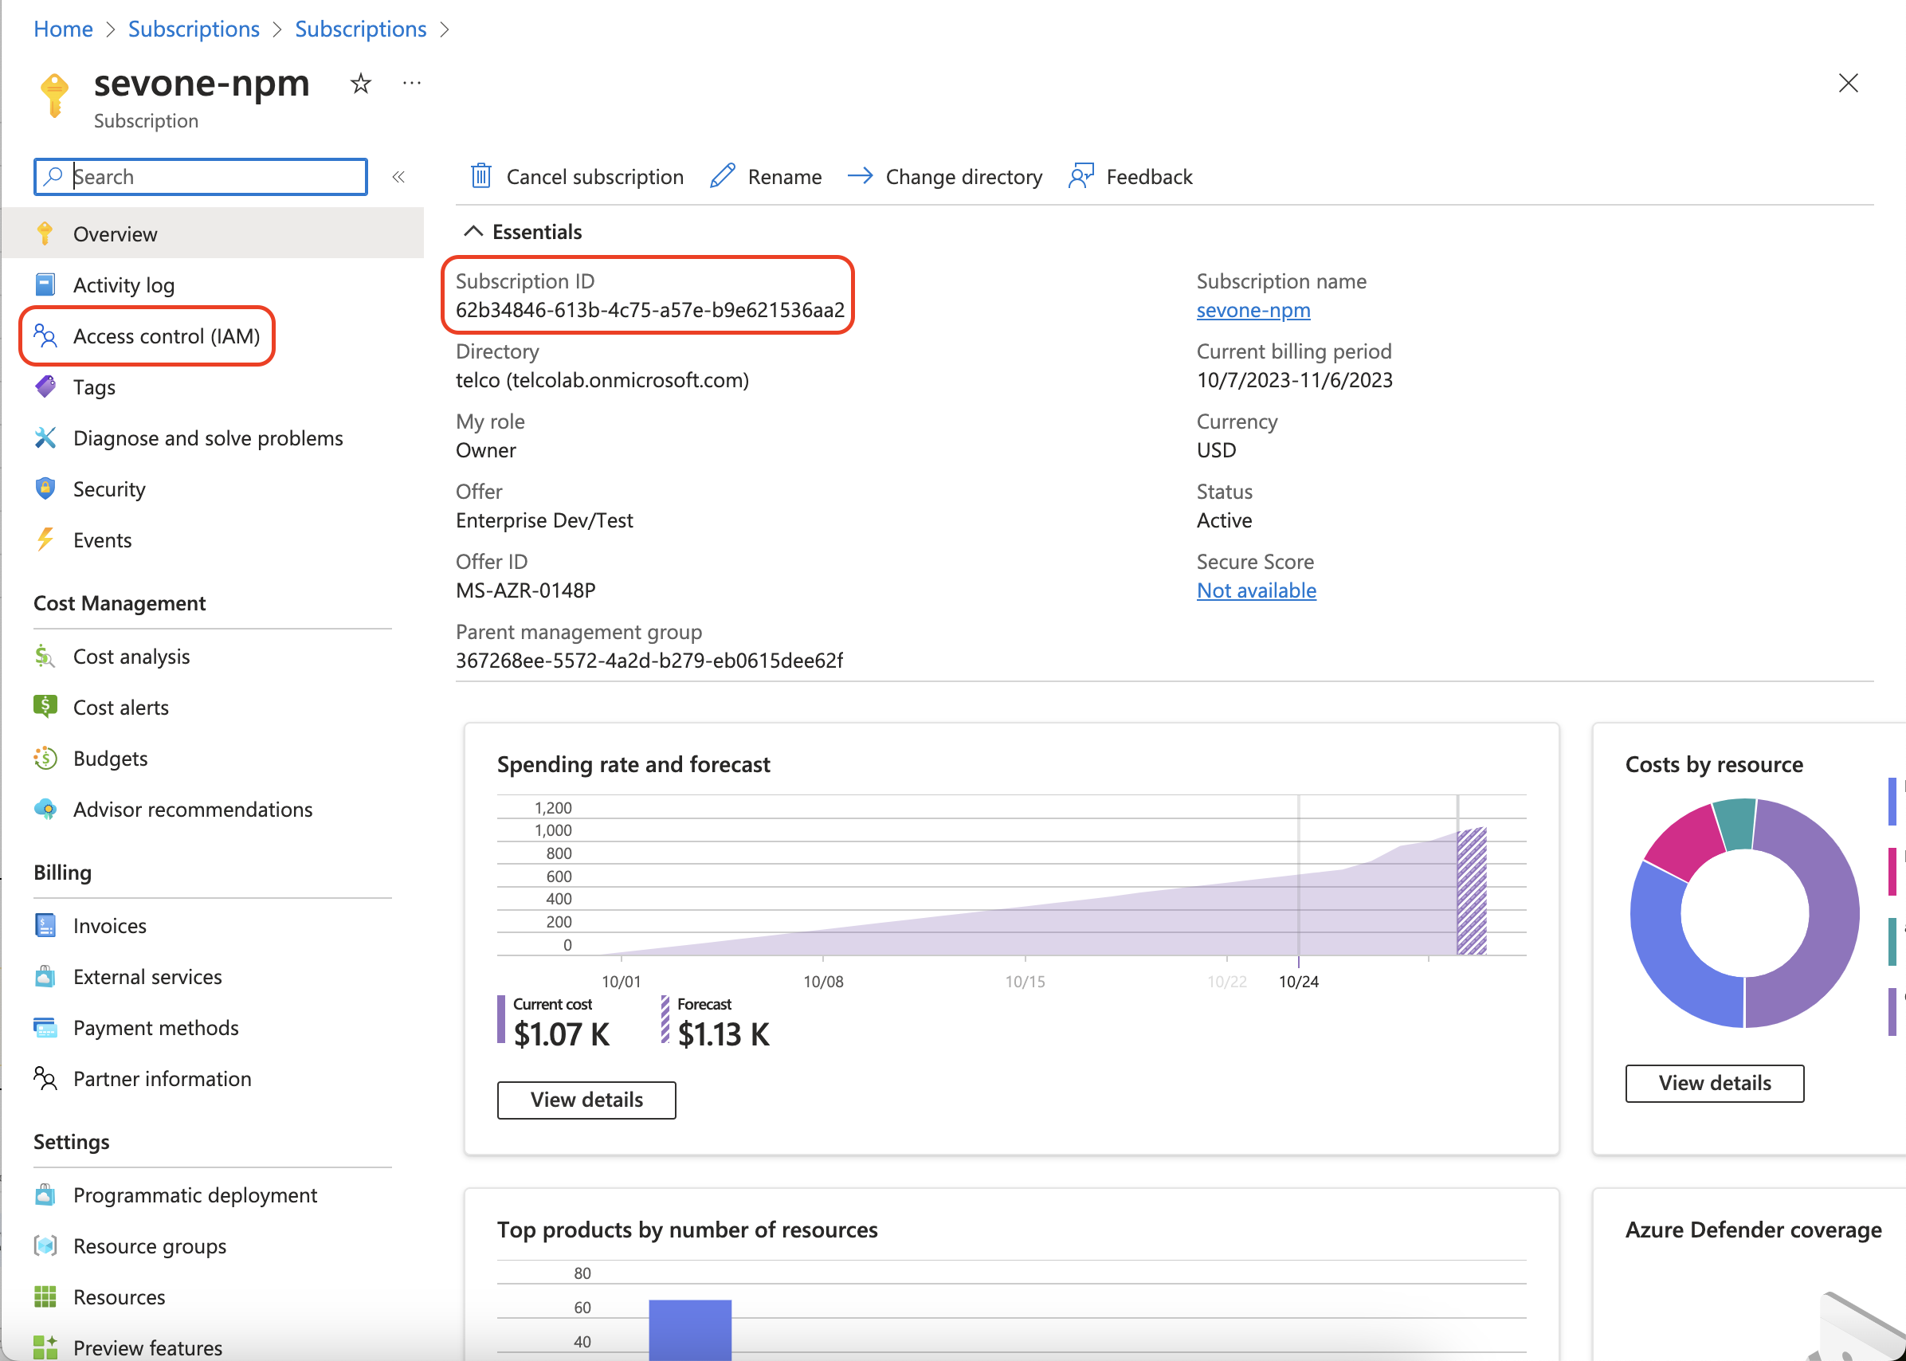Click the Events lightning icon
Viewport: 1906px width, 1361px height.
(45, 539)
